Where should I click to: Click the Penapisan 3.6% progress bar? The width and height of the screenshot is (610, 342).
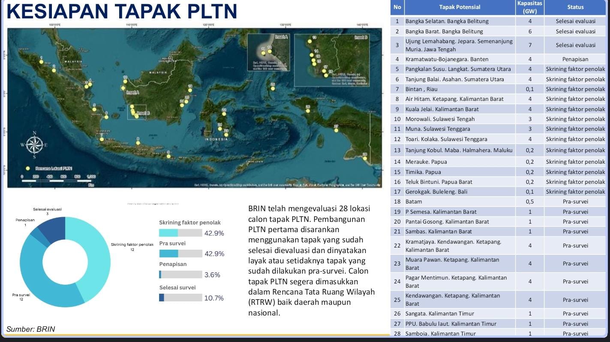[180, 274]
